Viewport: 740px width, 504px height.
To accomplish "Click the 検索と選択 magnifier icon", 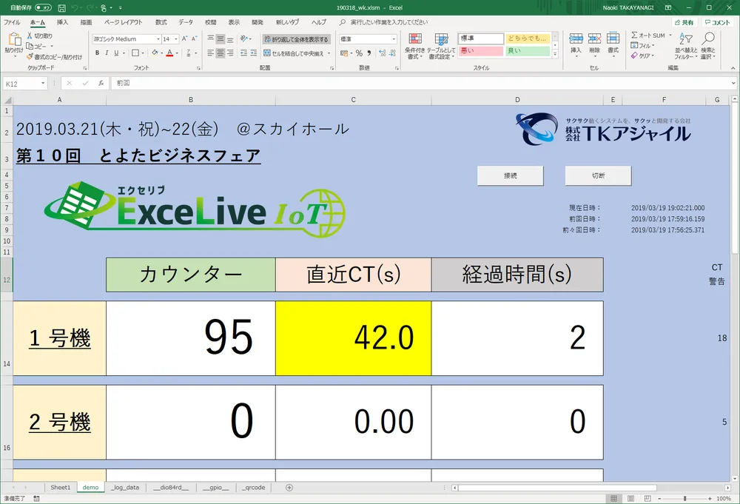I will click(707, 38).
